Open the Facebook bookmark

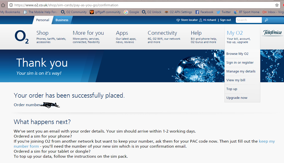tap(204, 12)
